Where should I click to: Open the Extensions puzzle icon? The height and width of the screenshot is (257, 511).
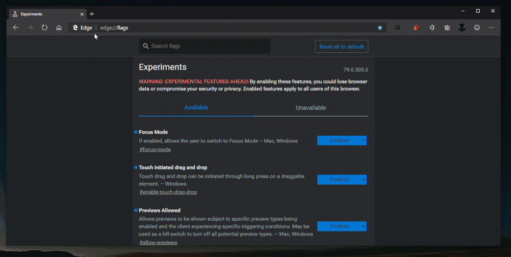pyautogui.click(x=432, y=28)
